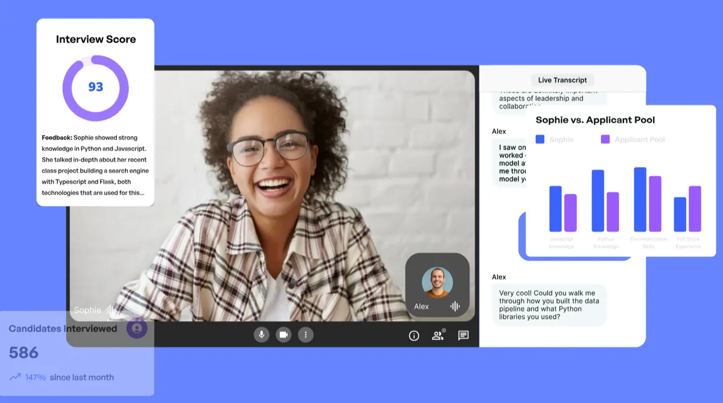This screenshot has height=403, width=723.
Task: Click the "586" candidates count
Action: (x=23, y=352)
